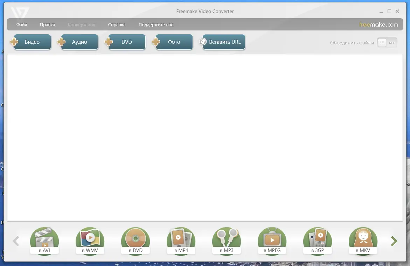Choose the WMV output format icon
The height and width of the screenshot is (266, 410).
point(90,241)
